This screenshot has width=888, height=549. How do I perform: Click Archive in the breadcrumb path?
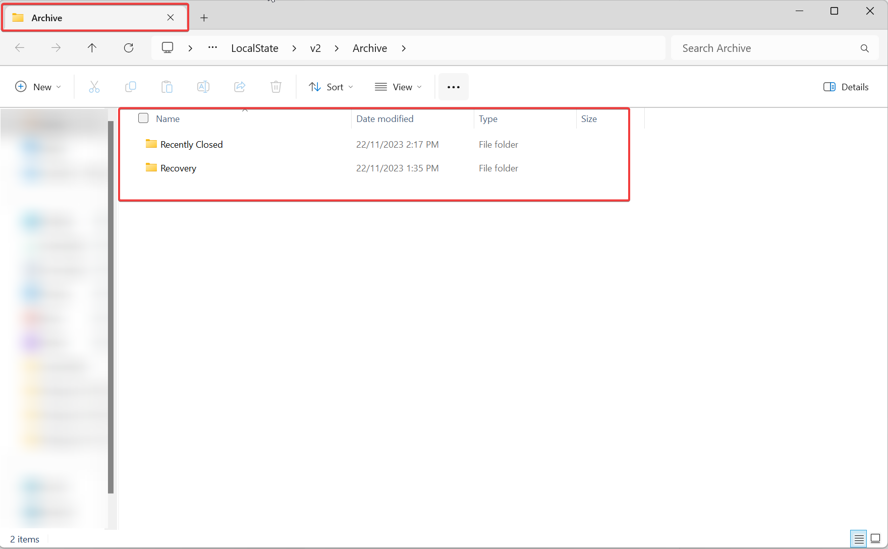click(370, 48)
